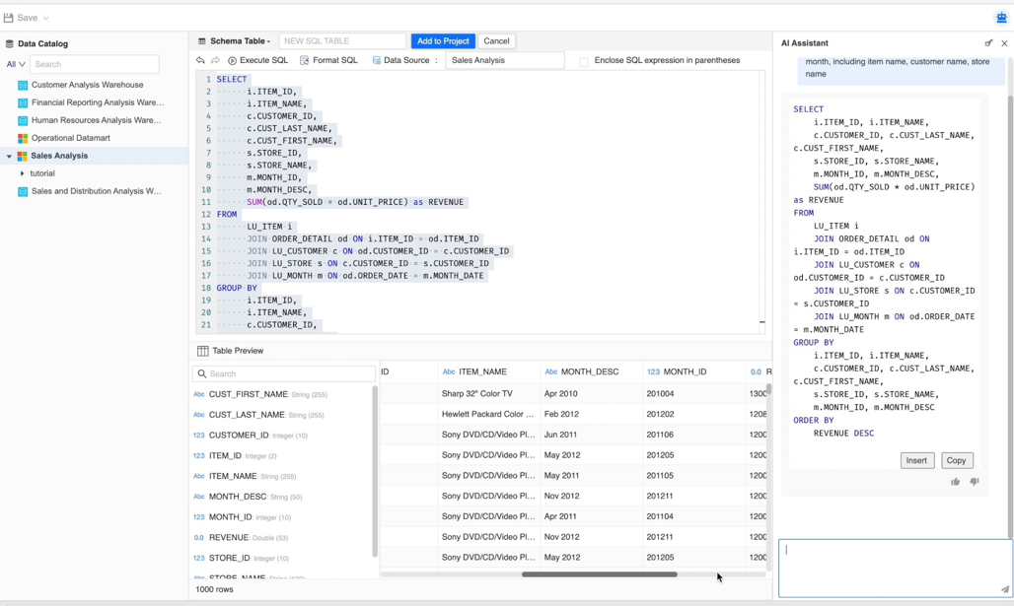Click the Insert button
This screenshot has height=606, width=1014.
pos(916,460)
